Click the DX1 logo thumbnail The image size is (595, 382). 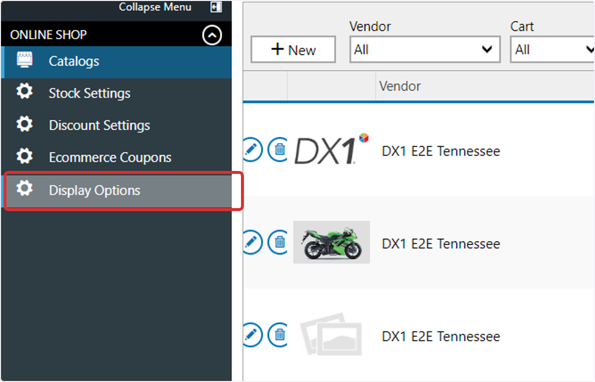[332, 149]
